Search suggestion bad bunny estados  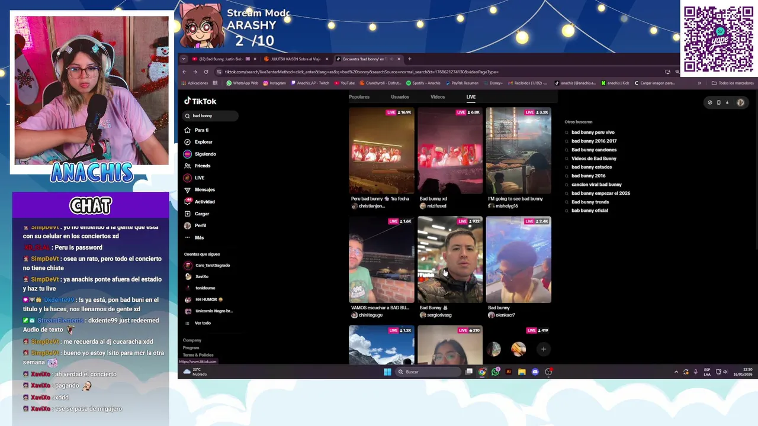point(591,167)
